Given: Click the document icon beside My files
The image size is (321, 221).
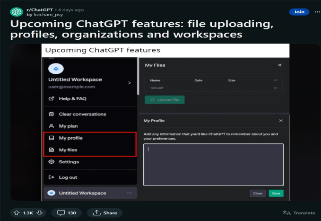Looking at the screenshot, I should (52, 150).
